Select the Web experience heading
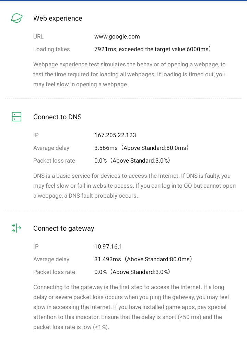The image size is (247, 341). [58, 19]
